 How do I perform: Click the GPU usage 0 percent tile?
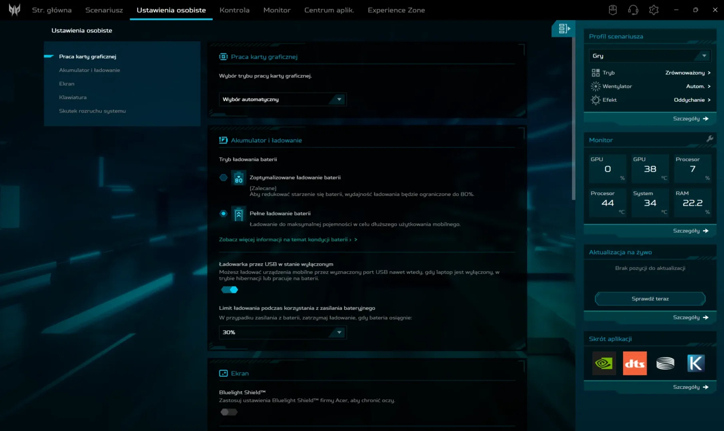[607, 168]
